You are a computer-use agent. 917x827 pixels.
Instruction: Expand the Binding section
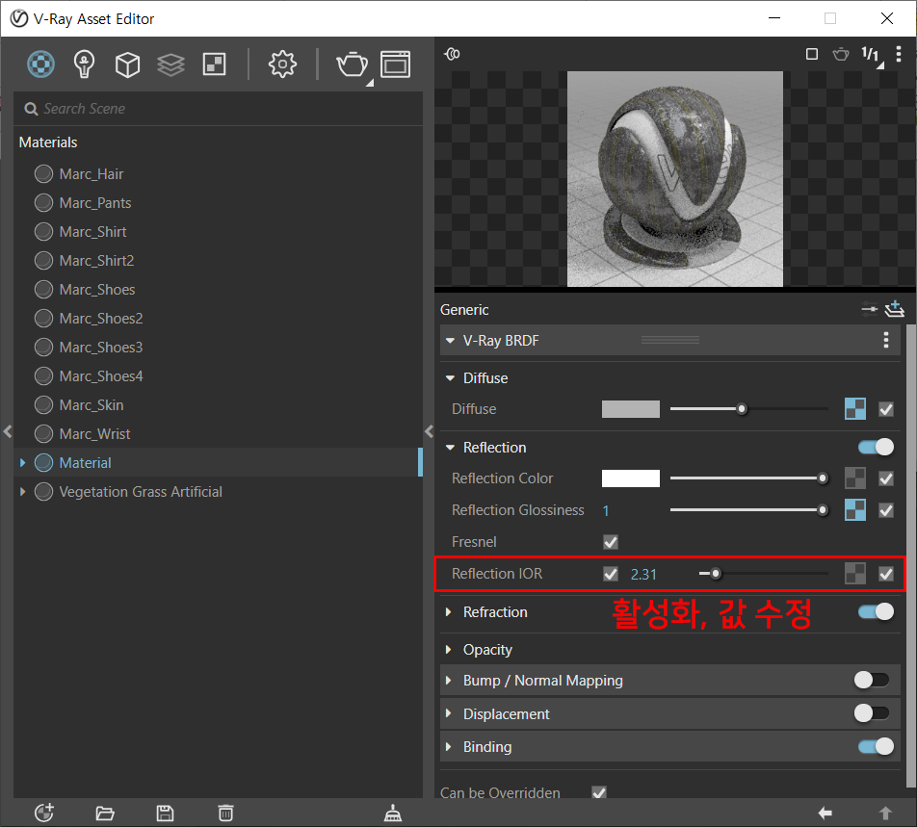click(x=449, y=746)
